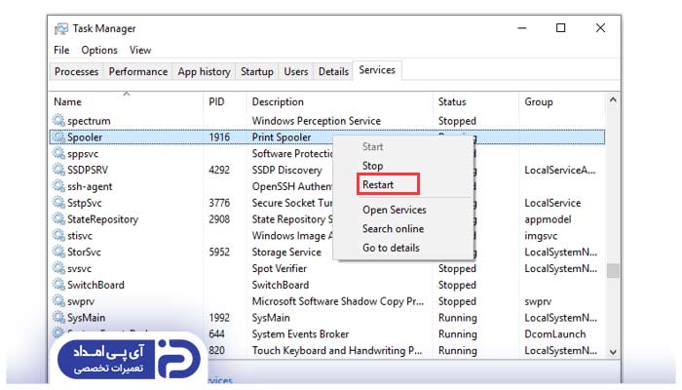Click the gear icon beside sppsvc service
The height and width of the screenshot is (390, 682).
click(58, 153)
